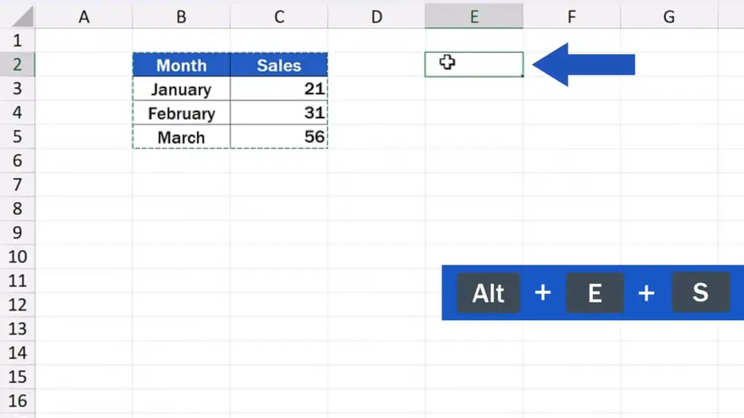
Task: Click the cell containing 56
Action: 279,137
